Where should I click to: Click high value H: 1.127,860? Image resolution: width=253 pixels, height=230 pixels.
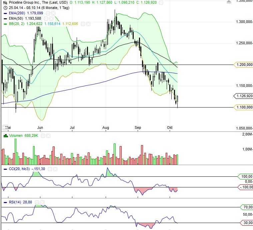102,2
